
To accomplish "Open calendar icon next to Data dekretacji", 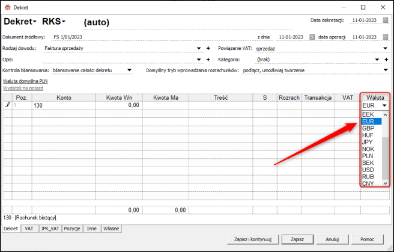I will click(385, 20).
